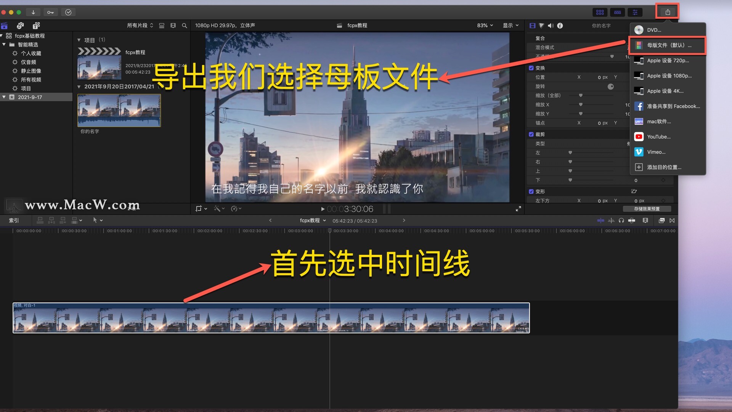Click the browser search magnifier icon
The height and width of the screenshot is (412, 732).
185,26
